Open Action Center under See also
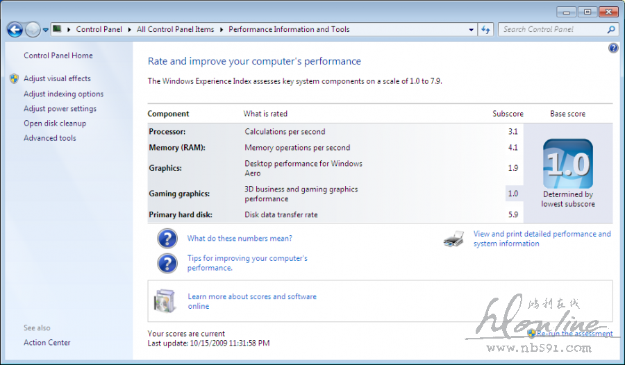The image size is (625, 365). (47, 343)
